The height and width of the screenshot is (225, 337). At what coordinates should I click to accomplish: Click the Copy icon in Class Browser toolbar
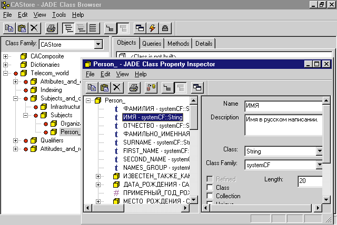(x=9, y=28)
